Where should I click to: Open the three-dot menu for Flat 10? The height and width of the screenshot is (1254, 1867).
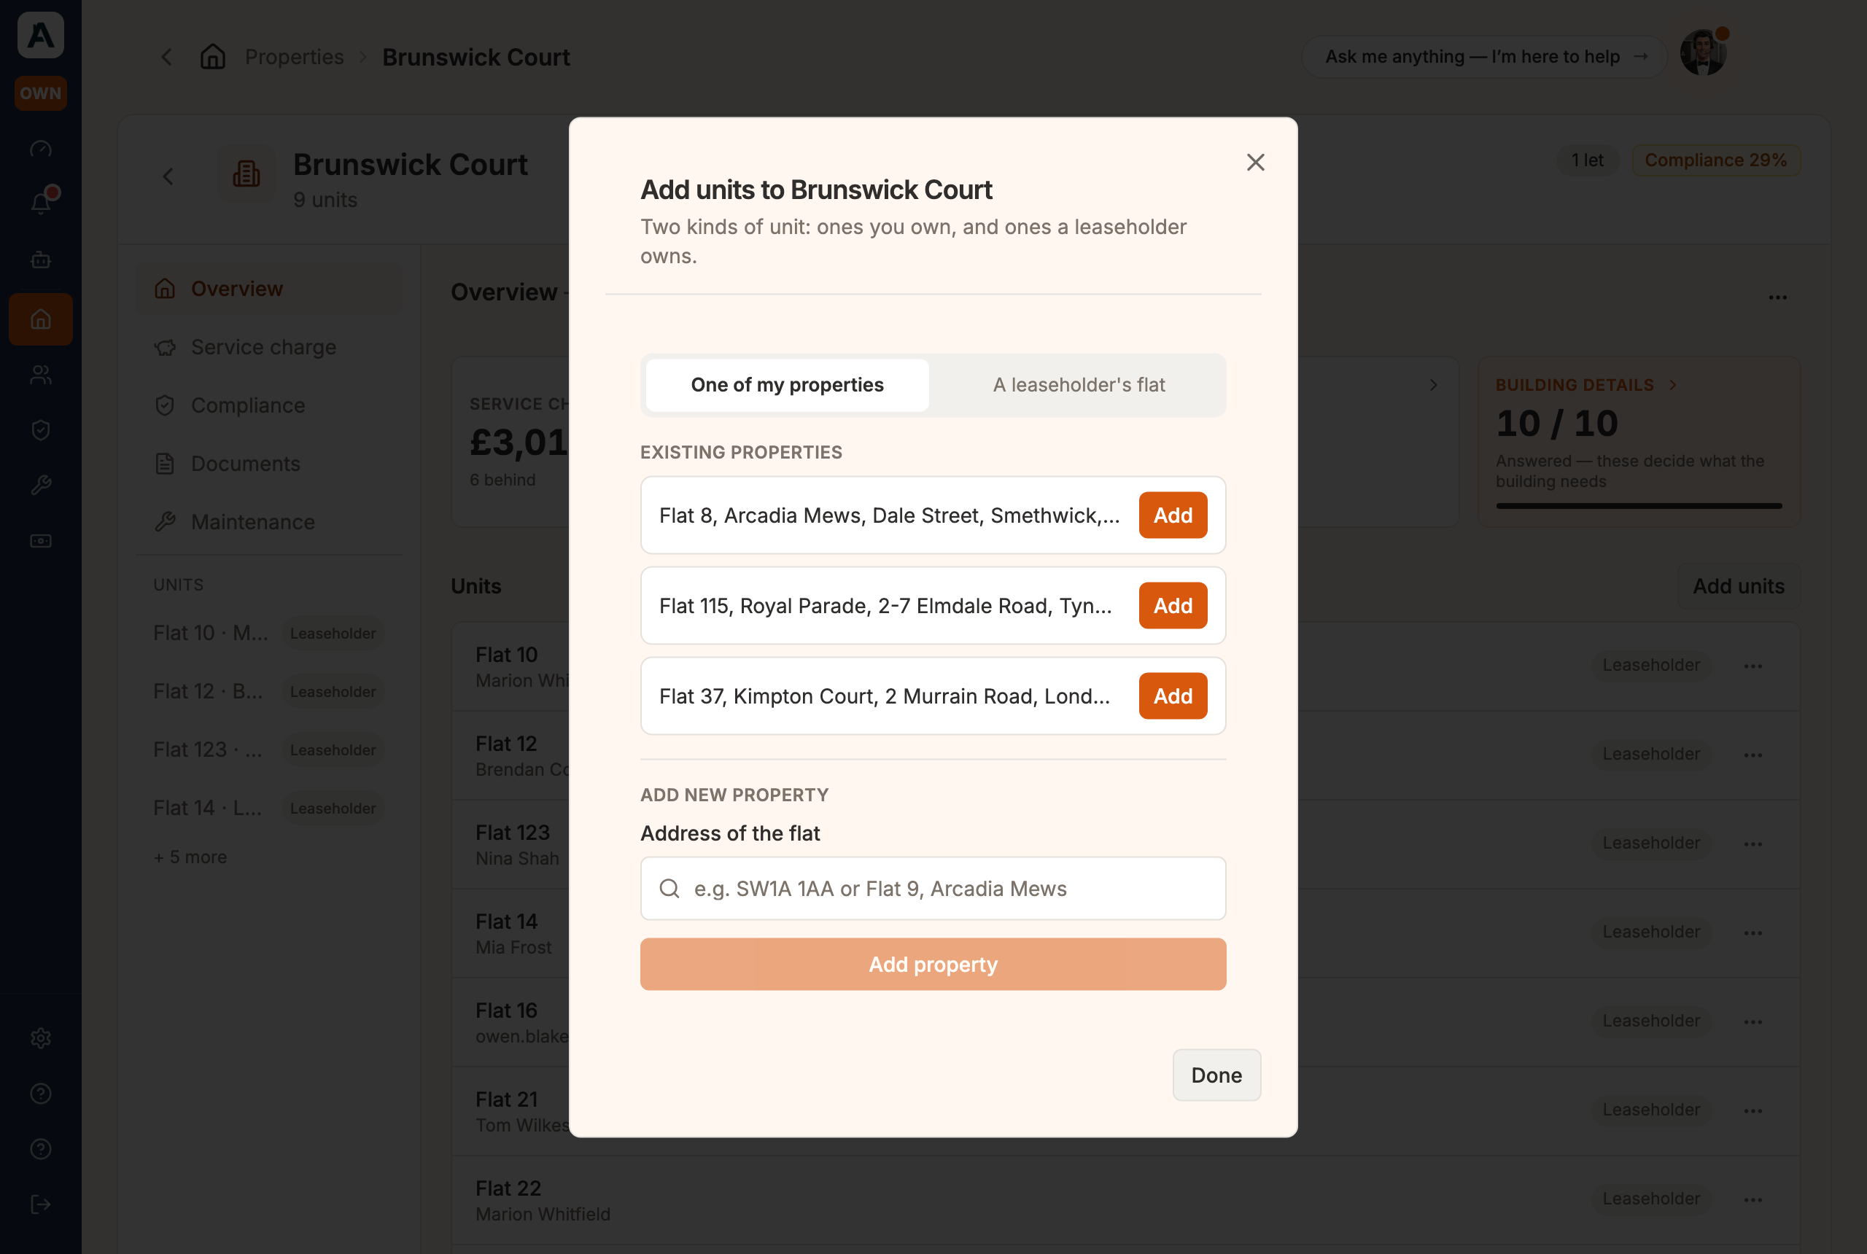(x=1753, y=666)
